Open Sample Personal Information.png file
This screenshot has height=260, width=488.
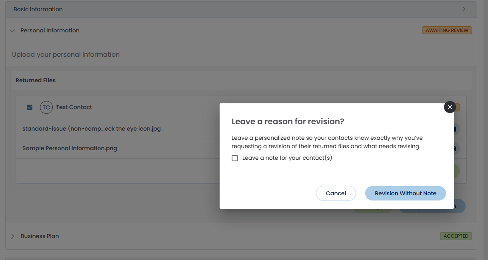pos(70,148)
